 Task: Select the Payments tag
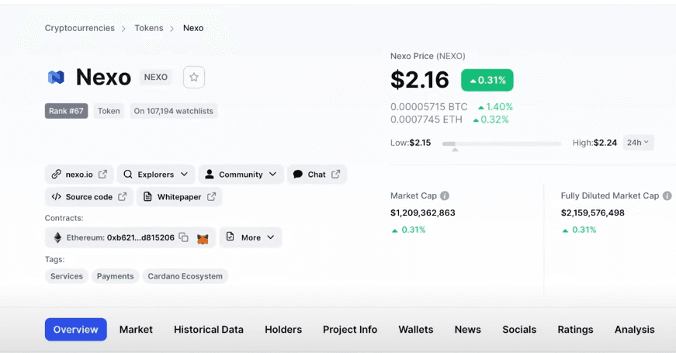pyautogui.click(x=115, y=276)
